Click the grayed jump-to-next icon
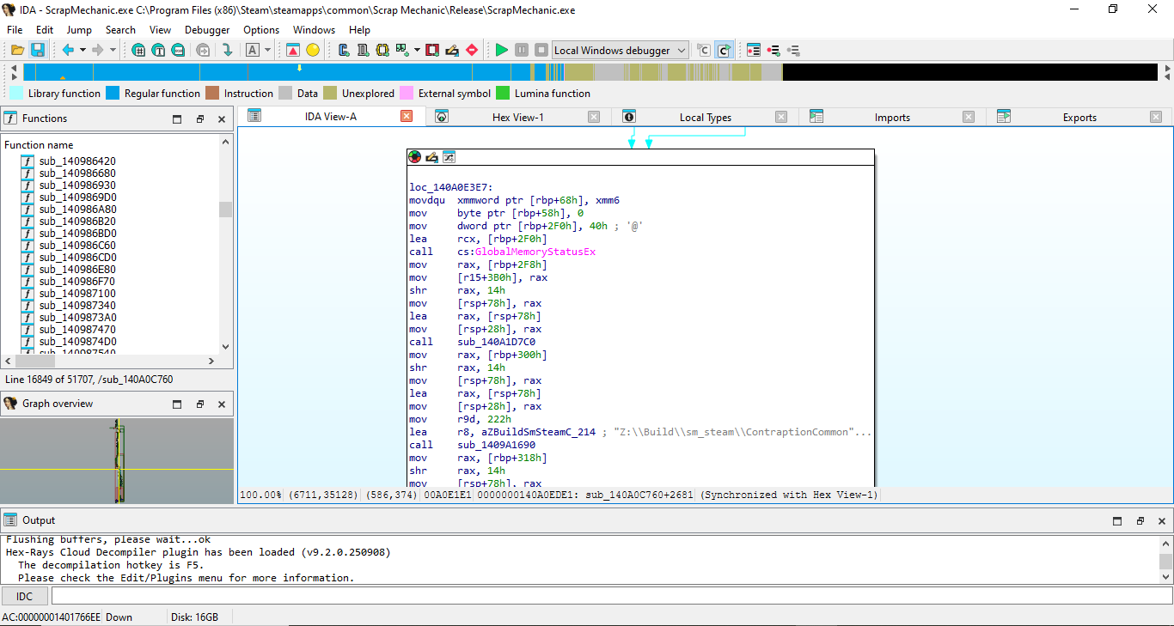This screenshot has height=626, width=1174. (x=204, y=50)
